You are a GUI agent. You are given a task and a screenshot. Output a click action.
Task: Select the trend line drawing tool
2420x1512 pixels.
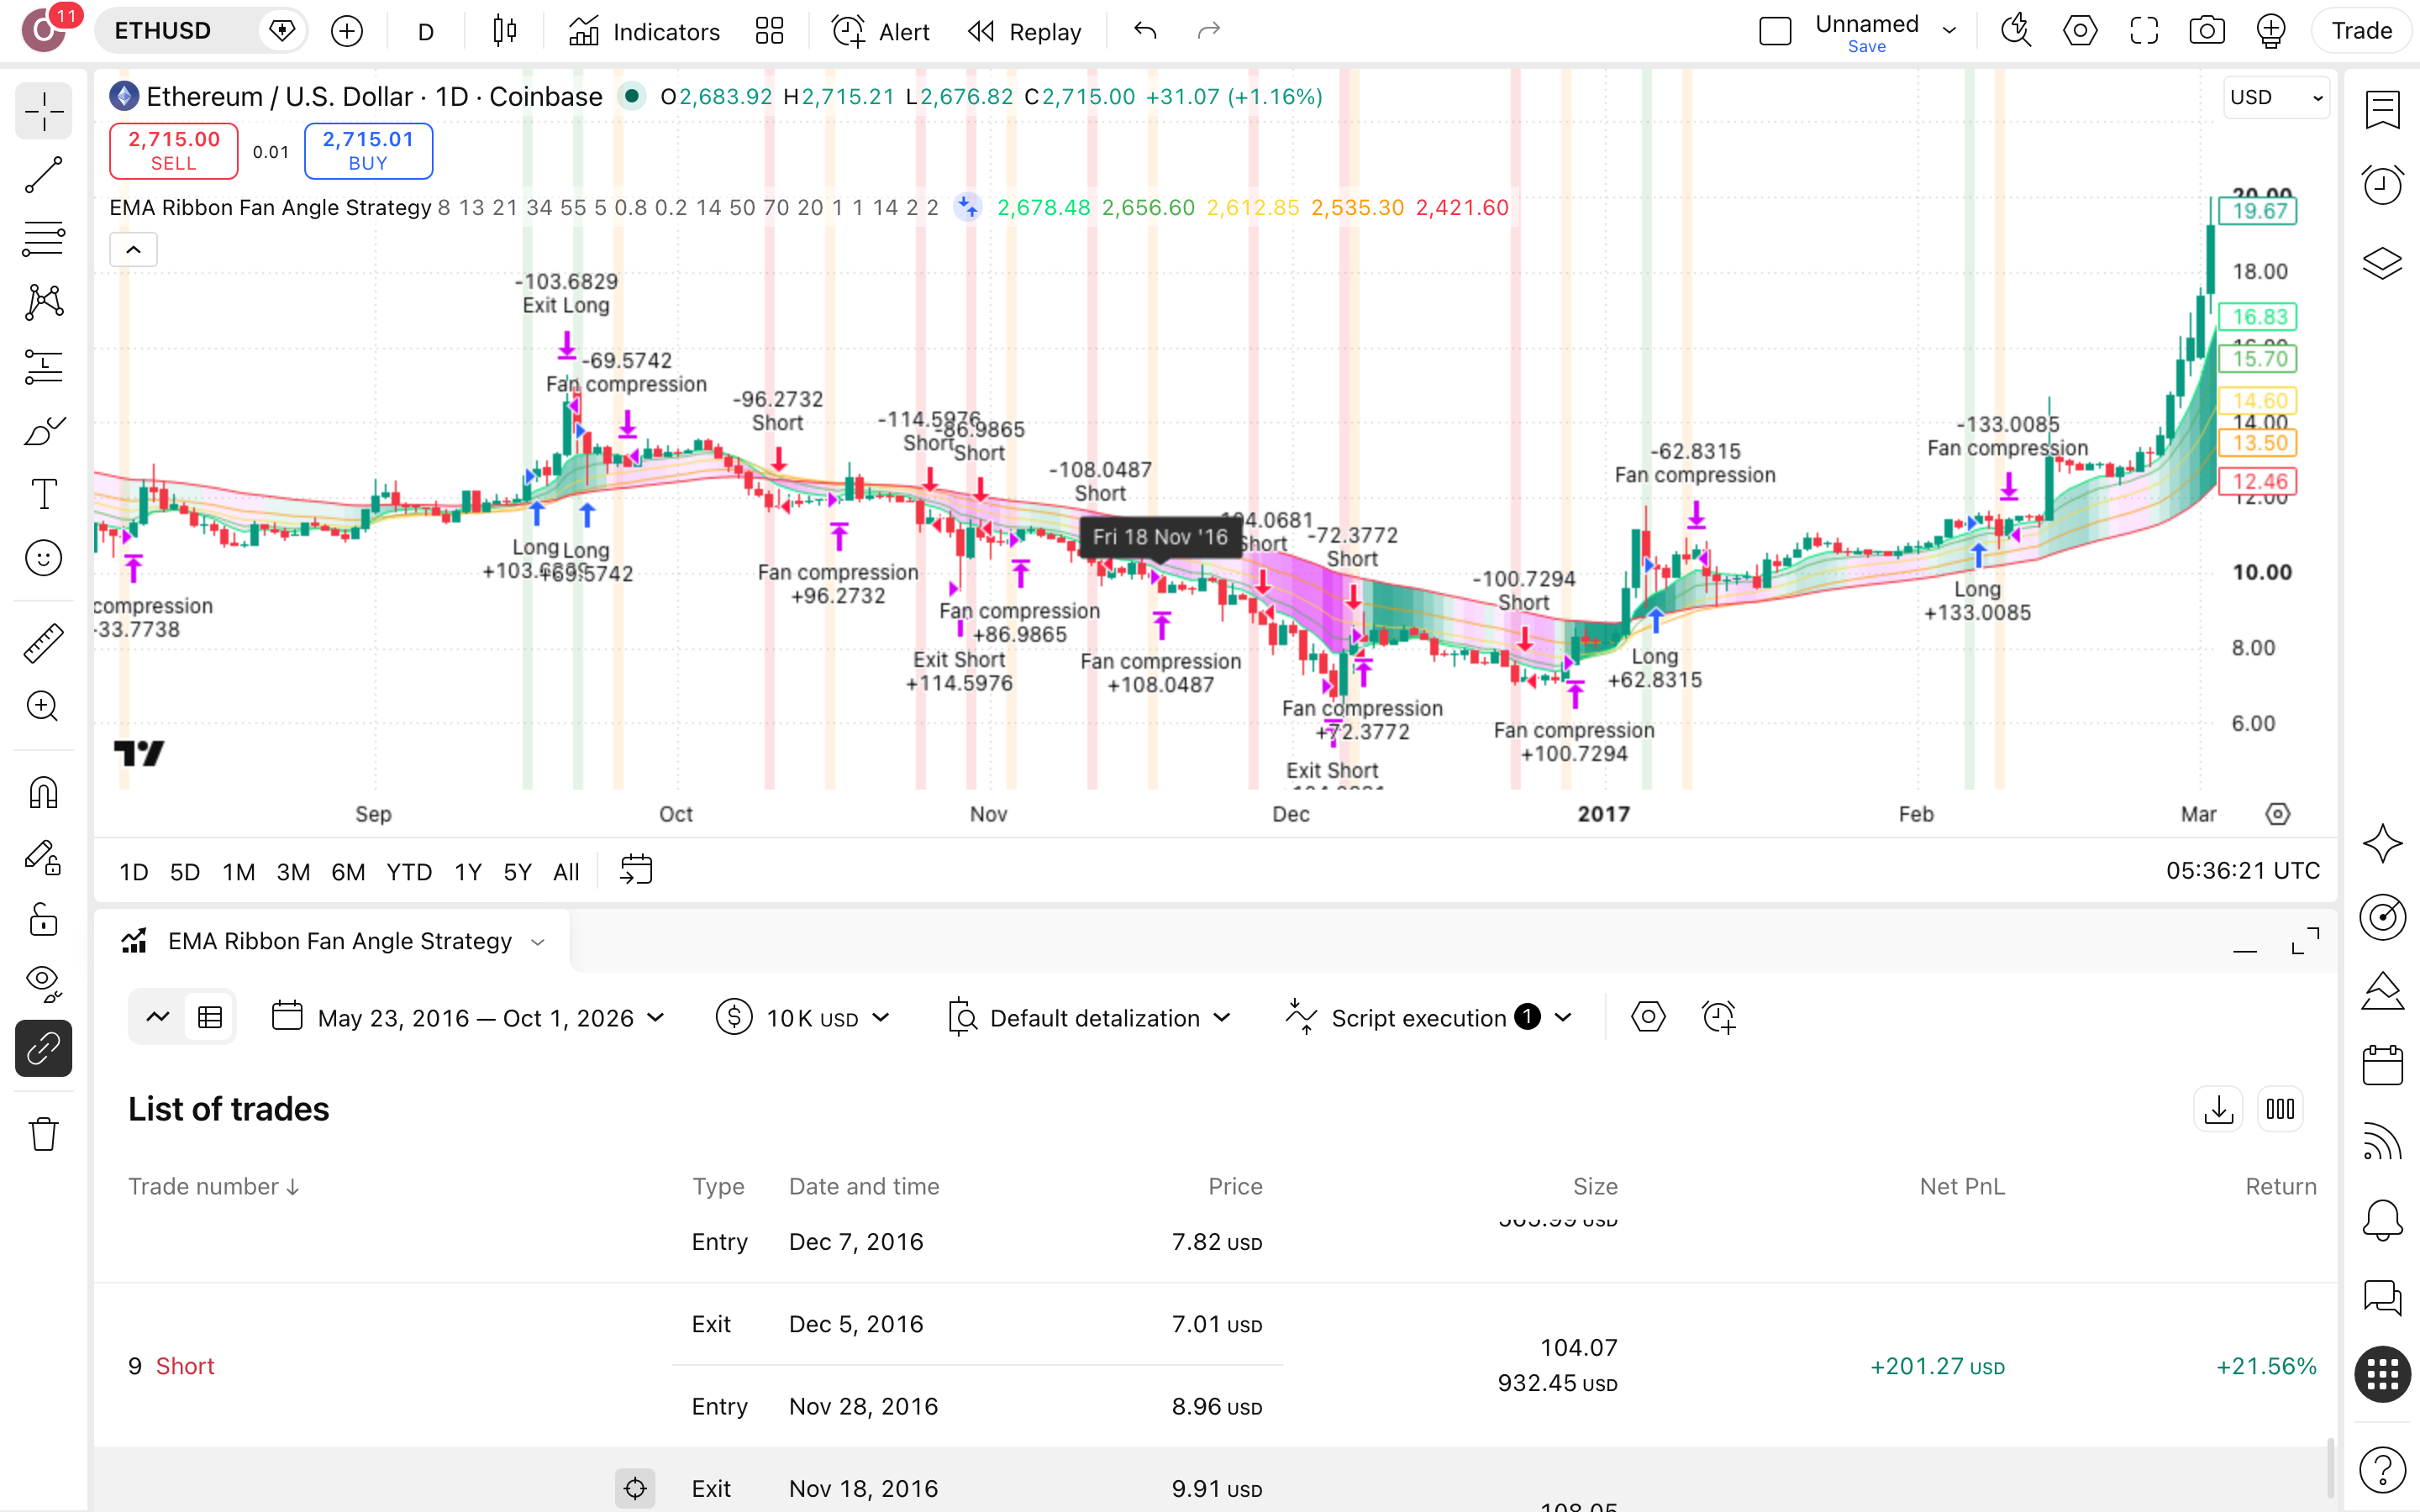click(x=43, y=174)
